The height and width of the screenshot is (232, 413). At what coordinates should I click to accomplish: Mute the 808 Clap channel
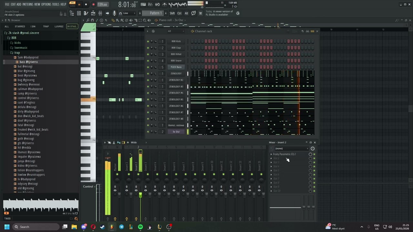click(148, 48)
